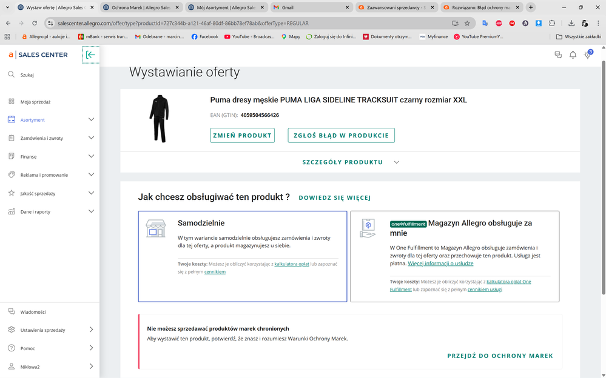Open the Ustawienia sprzedaży submenu arrow

point(91,330)
